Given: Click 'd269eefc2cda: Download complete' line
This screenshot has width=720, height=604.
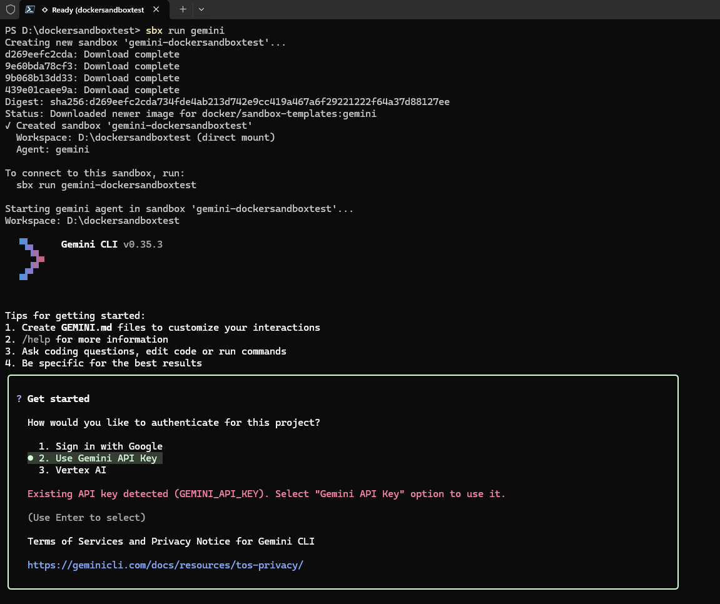Looking at the screenshot, I should pos(92,54).
